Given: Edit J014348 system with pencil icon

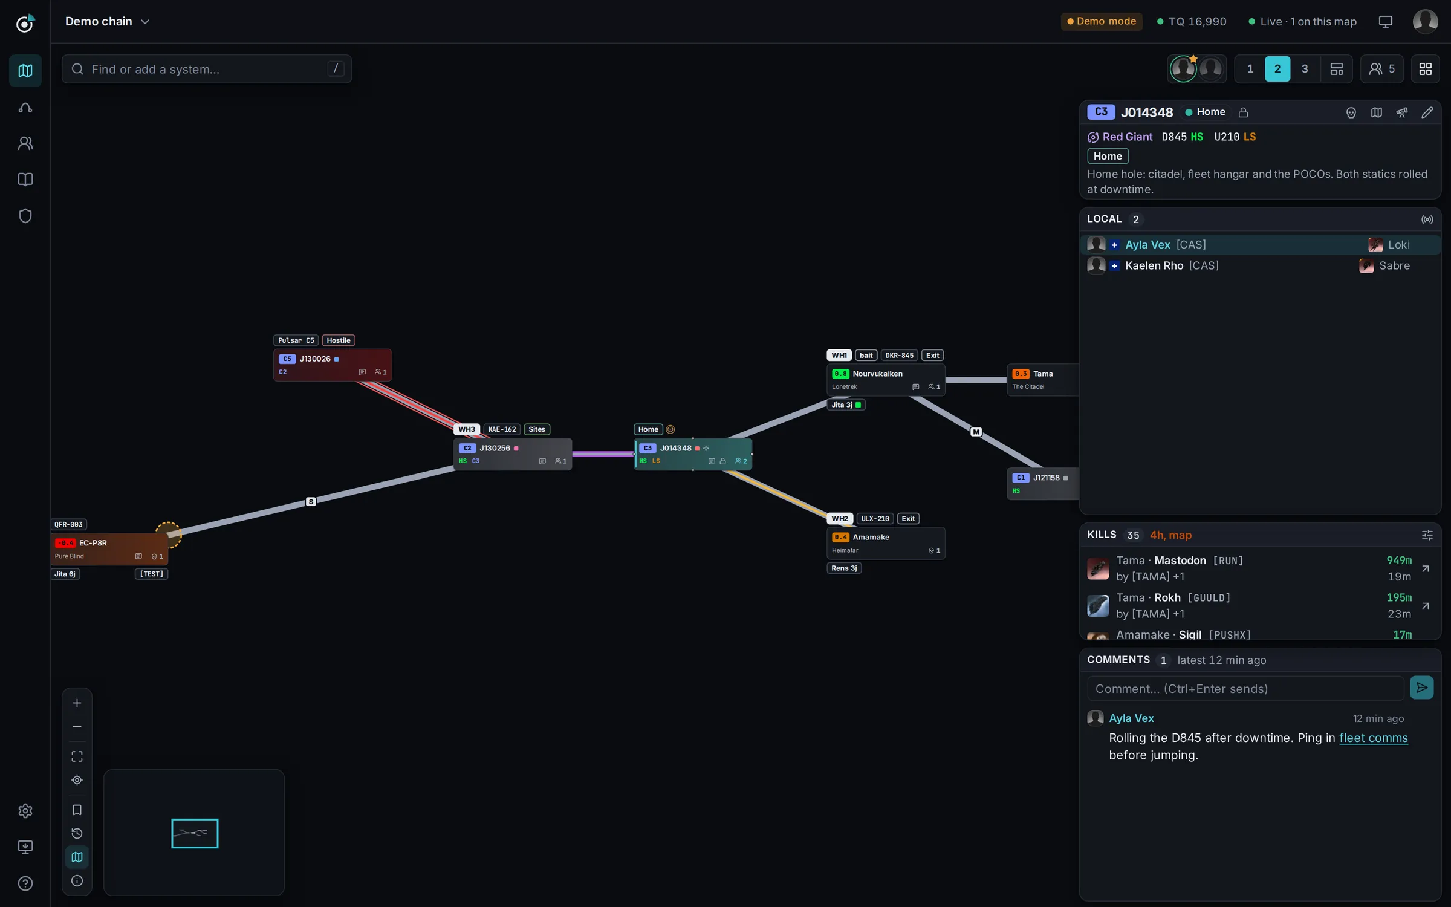Looking at the screenshot, I should pyautogui.click(x=1427, y=112).
